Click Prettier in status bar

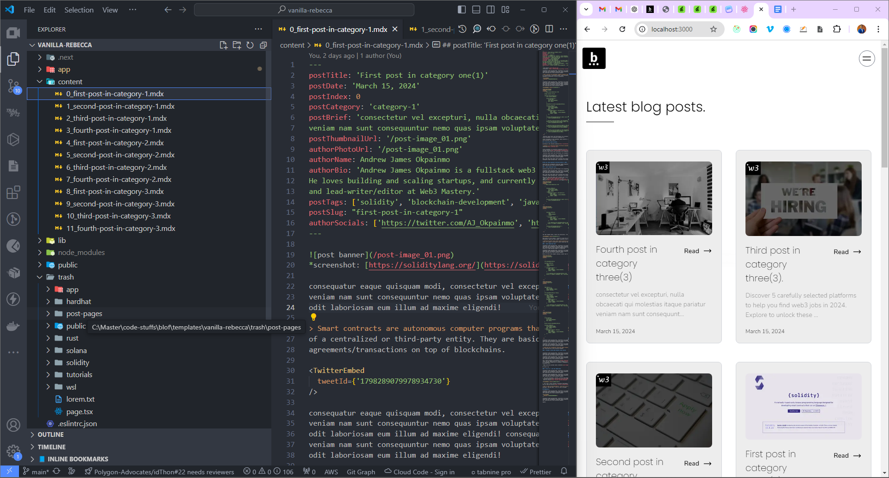536,472
